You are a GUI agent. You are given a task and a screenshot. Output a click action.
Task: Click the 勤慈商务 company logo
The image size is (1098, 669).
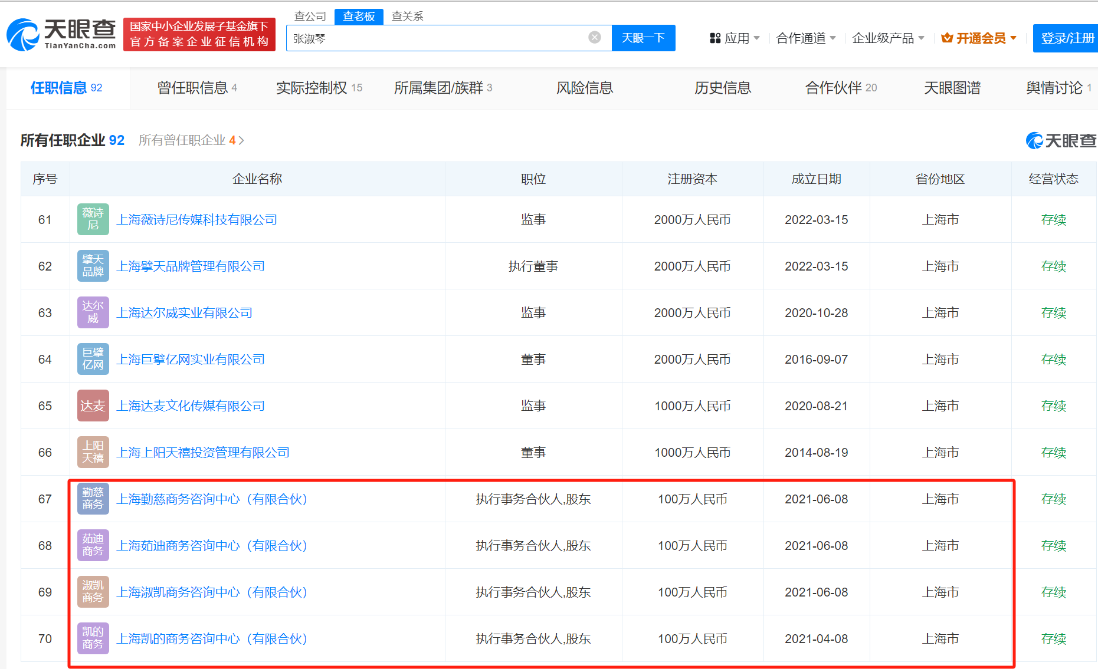[x=93, y=499]
